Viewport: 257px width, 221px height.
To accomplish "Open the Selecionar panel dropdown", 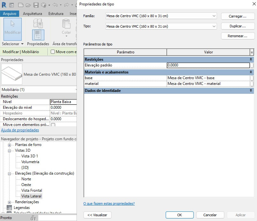I will coord(23,44).
